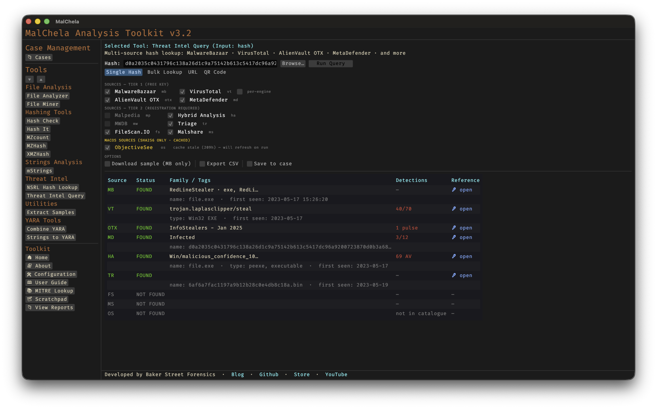Open Configuration via the crossed-tools icon
657x409 pixels.
pyautogui.click(x=31, y=274)
